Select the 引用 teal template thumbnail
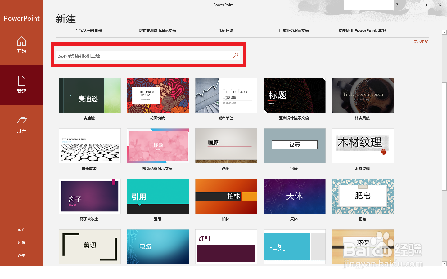This screenshot has height=279, width=447. 158,196
